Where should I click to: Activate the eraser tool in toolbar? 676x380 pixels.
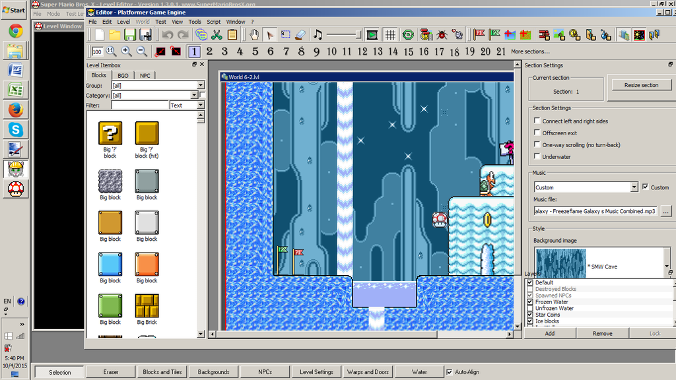click(300, 34)
